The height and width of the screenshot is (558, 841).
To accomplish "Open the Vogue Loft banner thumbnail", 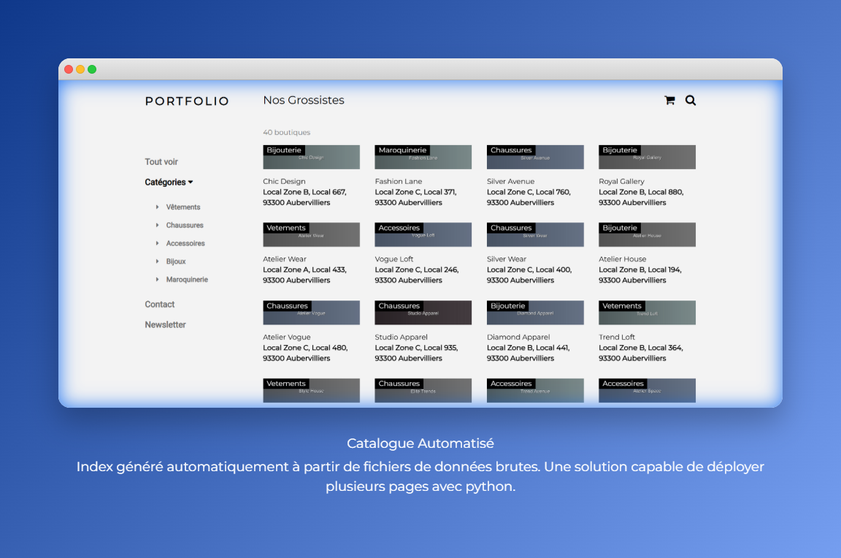I will click(x=423, y=235).
